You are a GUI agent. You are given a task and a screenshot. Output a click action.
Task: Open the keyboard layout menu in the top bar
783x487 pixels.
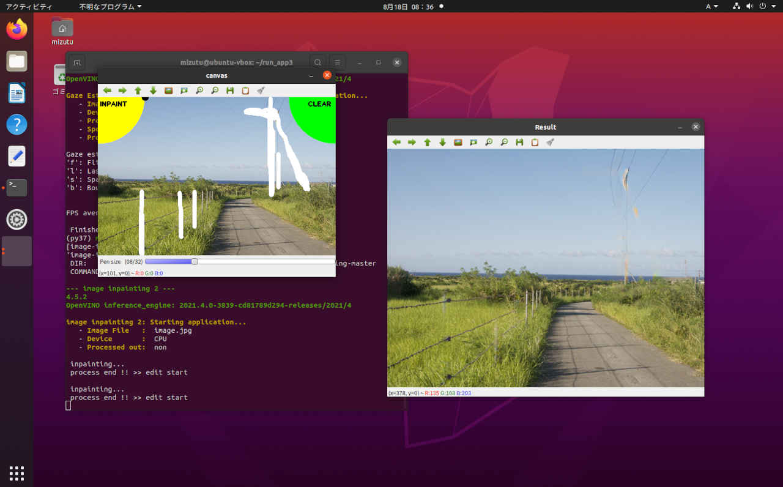click(710, 6)
